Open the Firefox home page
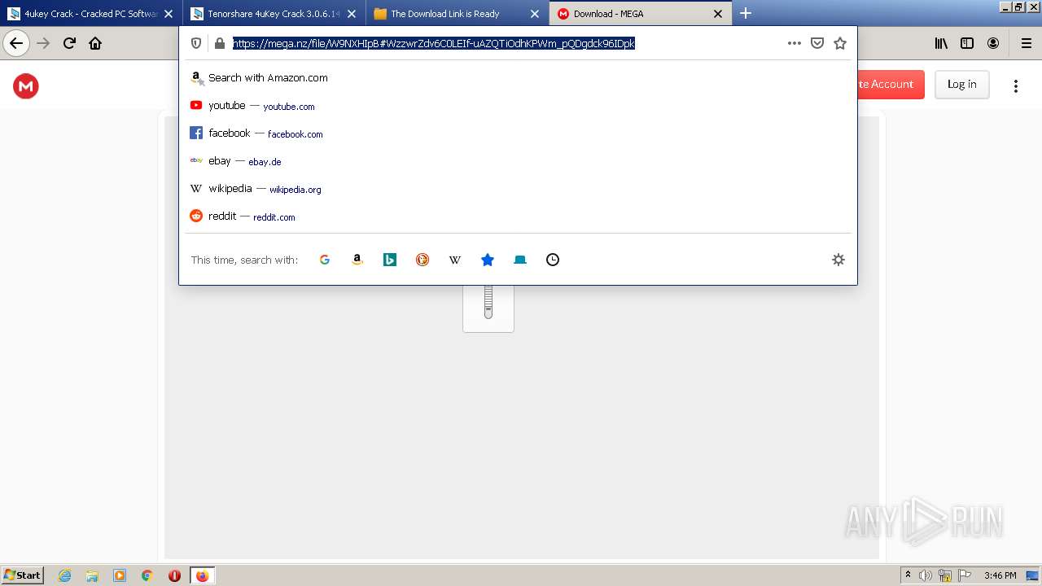The width and height of the screenshot is (1042, 586). point(95,44)
